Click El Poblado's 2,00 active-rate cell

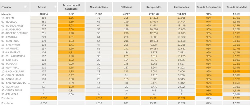[x=71, y=29]
